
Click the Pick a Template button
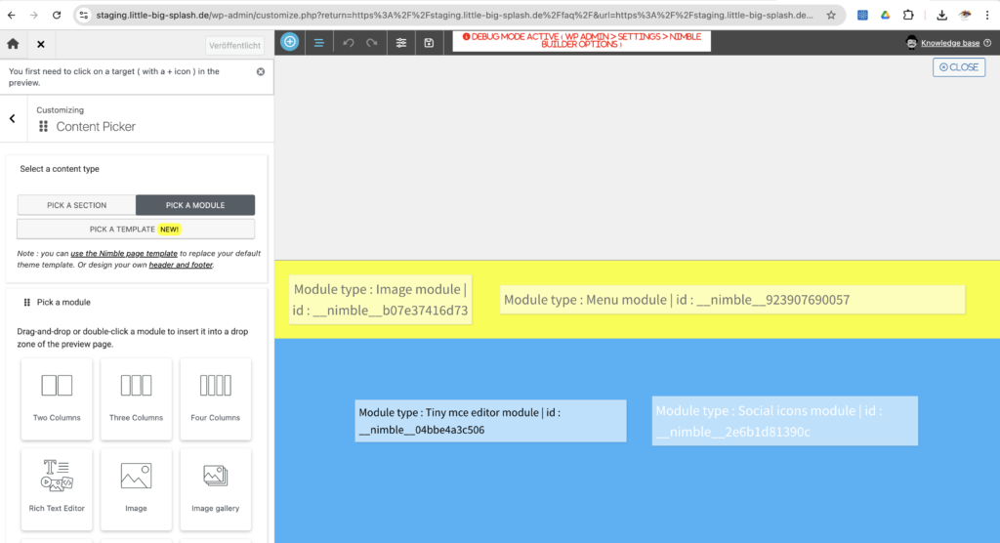point(136,230)
